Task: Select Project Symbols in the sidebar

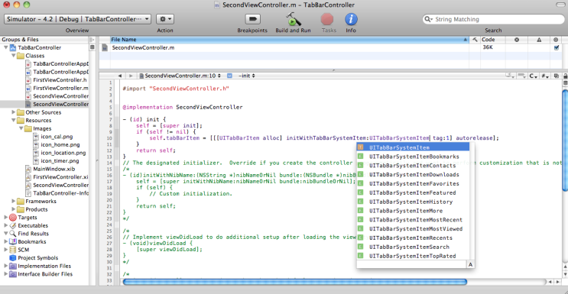Action: 38,258
